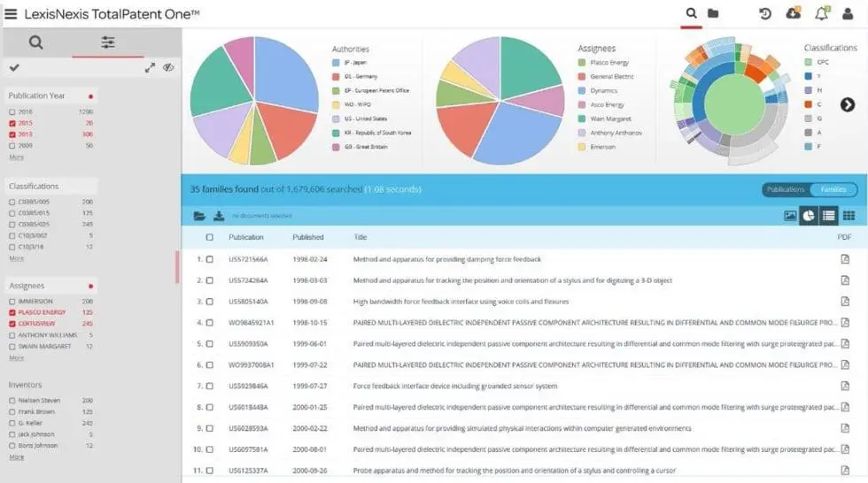Image resolution: width=868 pixels, height=483 pixels.
Task: Check the 2009 publication year filter
Action: [x=12, y=146]
